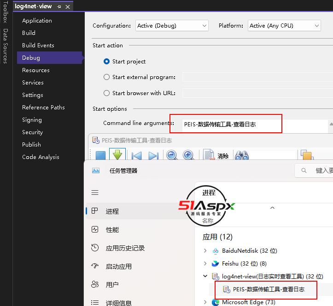Image resolution: width=333 pixels, height=306 pixels.
Task: Collapse the log4net-view process group
Action: point(205,276)
